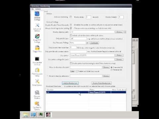This screenshot has width=159, height=119.
Task: Open the green terminal icon in the taskbar
Action: pyautogui.click(x=40, y=115)
